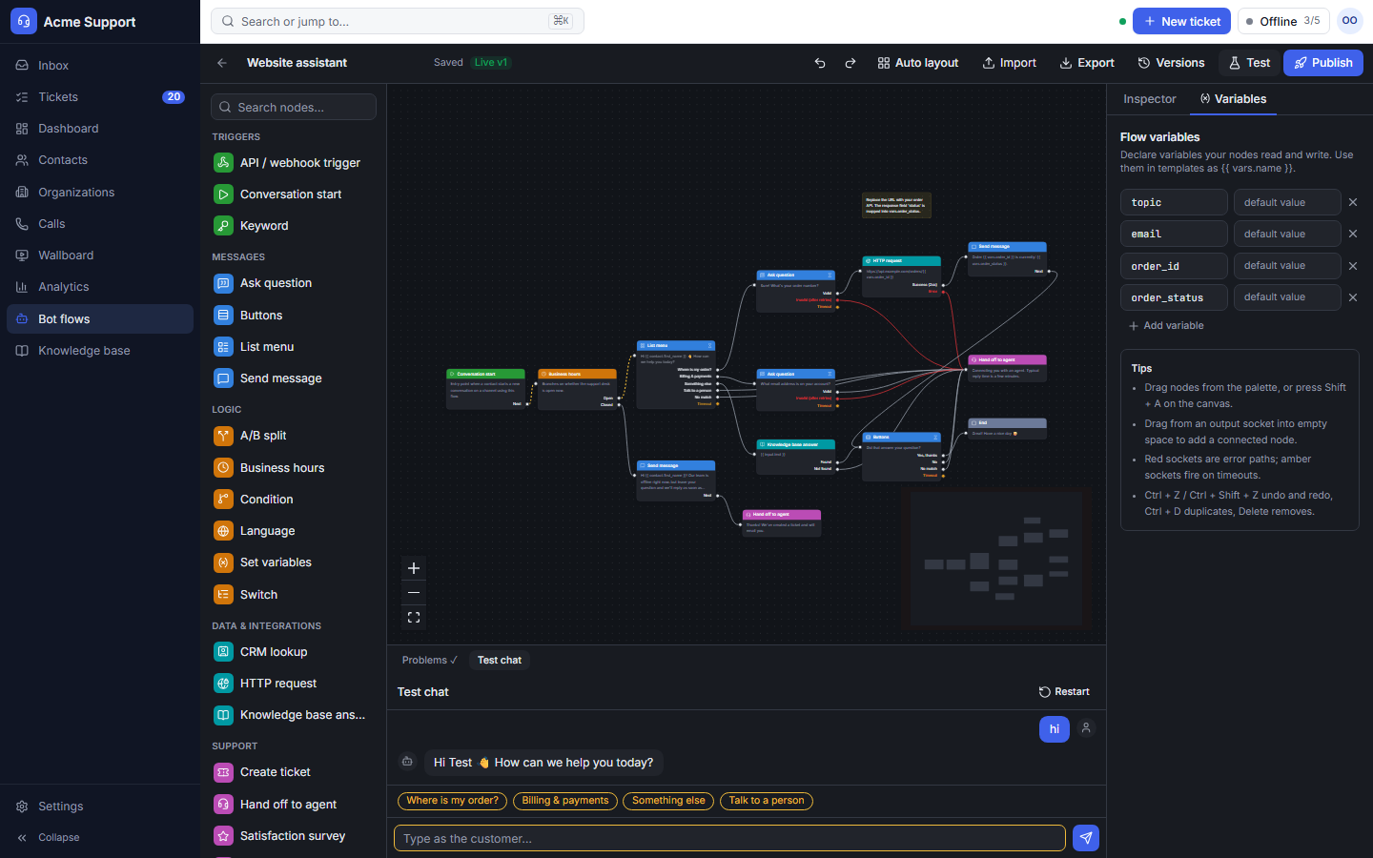
Task: Click the Search nodes field
Action: tap(294, 107)
